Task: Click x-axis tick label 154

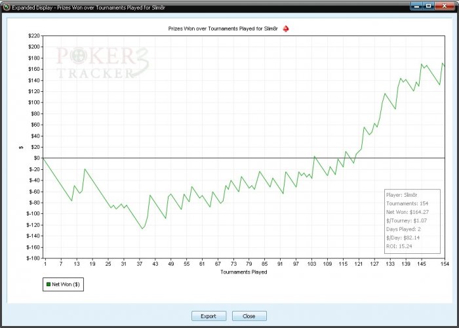Action: point(445,264)
